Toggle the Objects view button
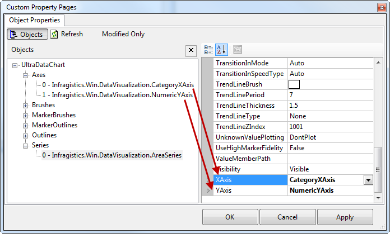This screenshot has width=390, height=234. 27,34
